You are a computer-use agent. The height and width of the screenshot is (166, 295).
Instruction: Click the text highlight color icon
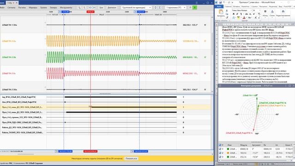tap(238, 18)
